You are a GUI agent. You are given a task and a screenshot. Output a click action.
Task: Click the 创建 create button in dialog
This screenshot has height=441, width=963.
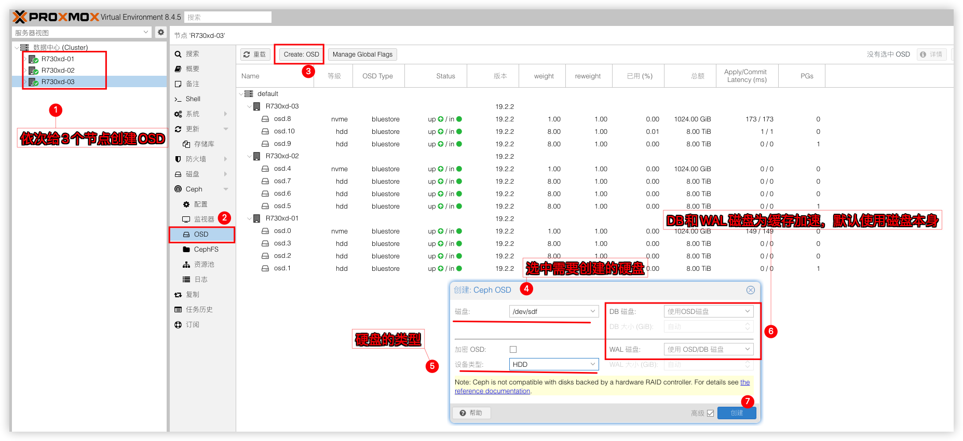tap(737, 413)
